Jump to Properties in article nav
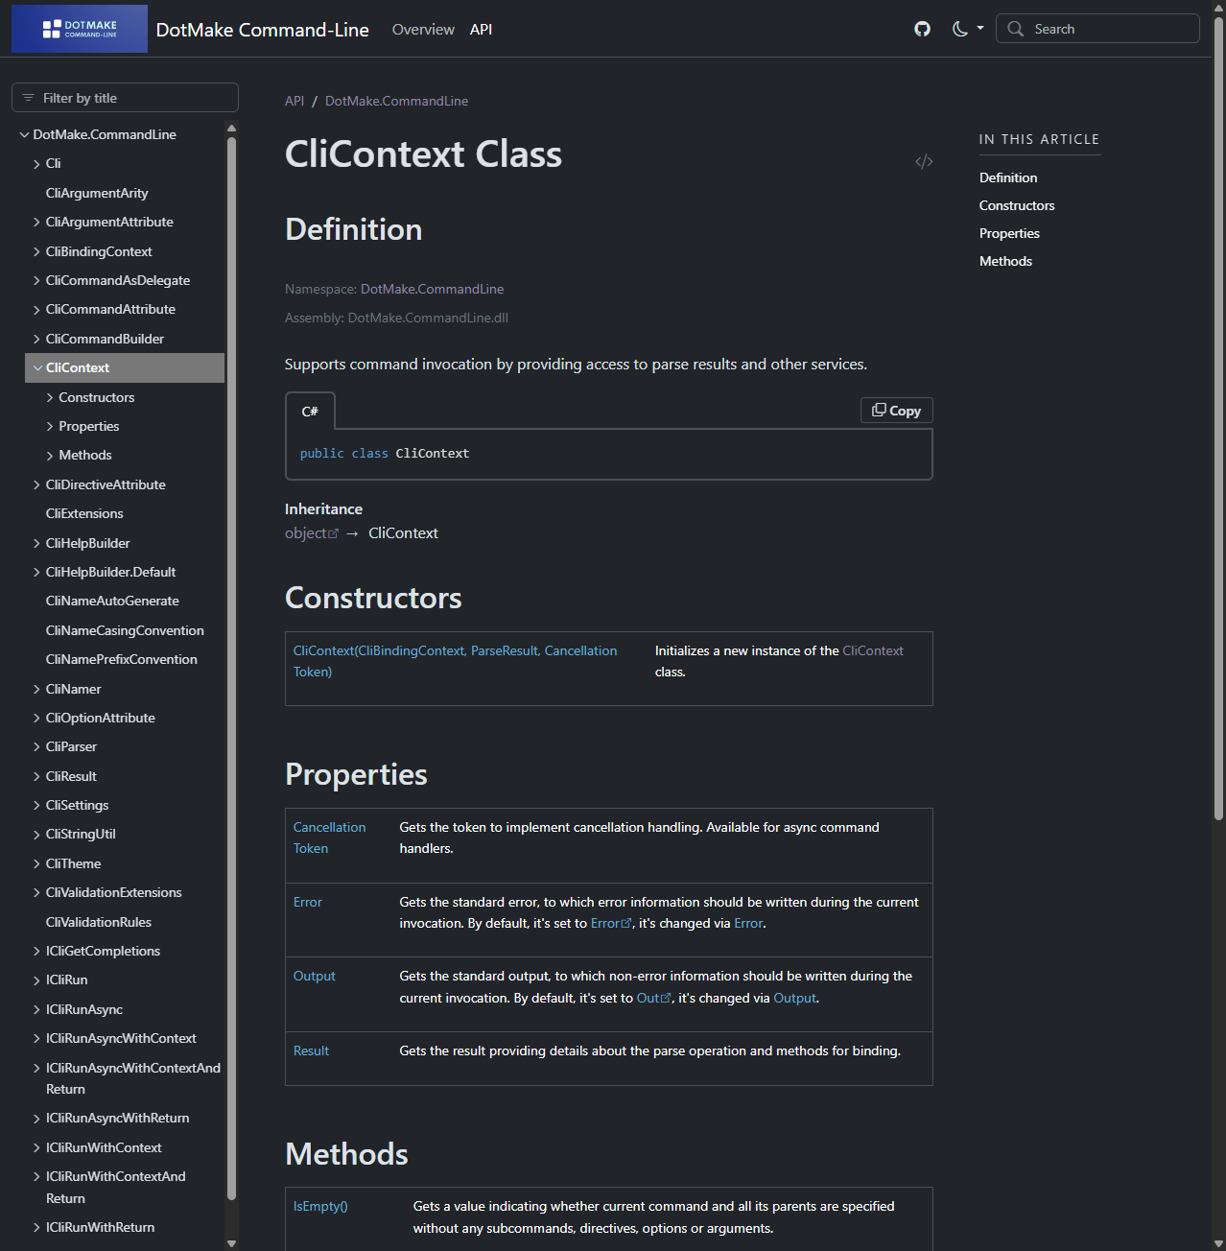Viewport: 1226px width, 1251px height. [1009, 233]
